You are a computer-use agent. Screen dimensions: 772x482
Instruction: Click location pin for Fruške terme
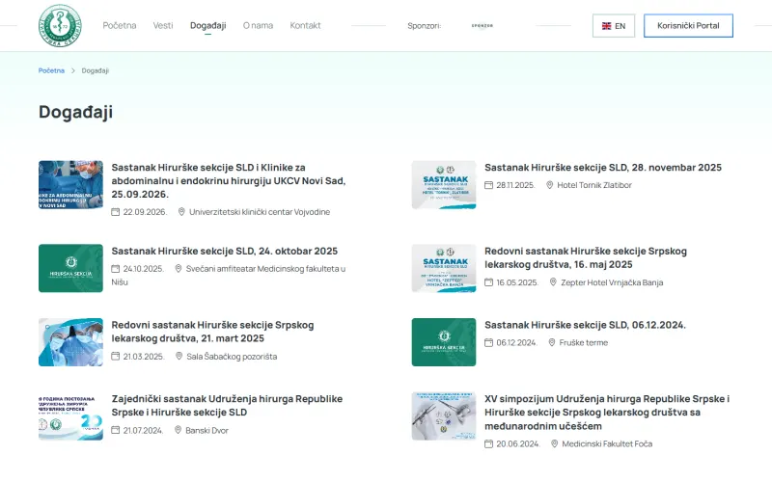(551, 343)
